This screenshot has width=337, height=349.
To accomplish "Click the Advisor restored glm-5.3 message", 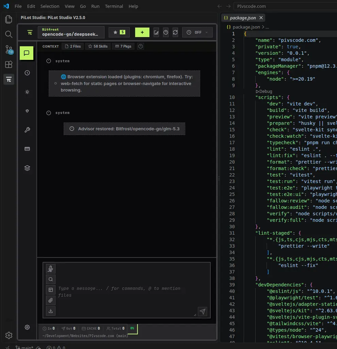I will (x=124, y=129).
